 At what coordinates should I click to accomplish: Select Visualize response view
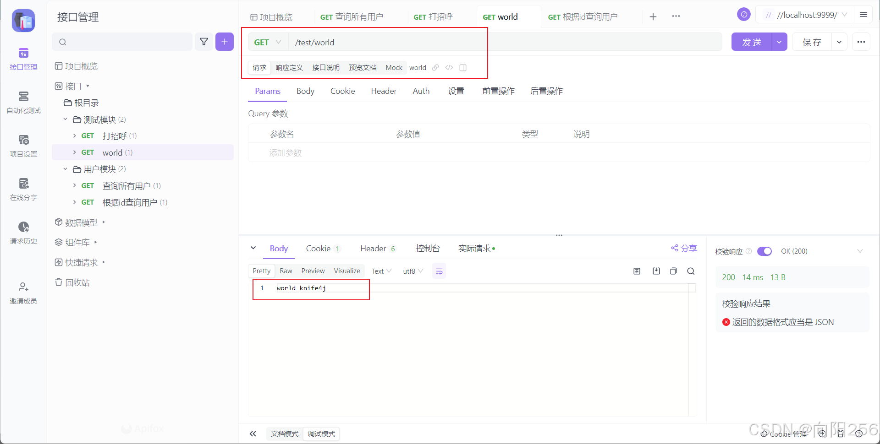coord(347,271)
